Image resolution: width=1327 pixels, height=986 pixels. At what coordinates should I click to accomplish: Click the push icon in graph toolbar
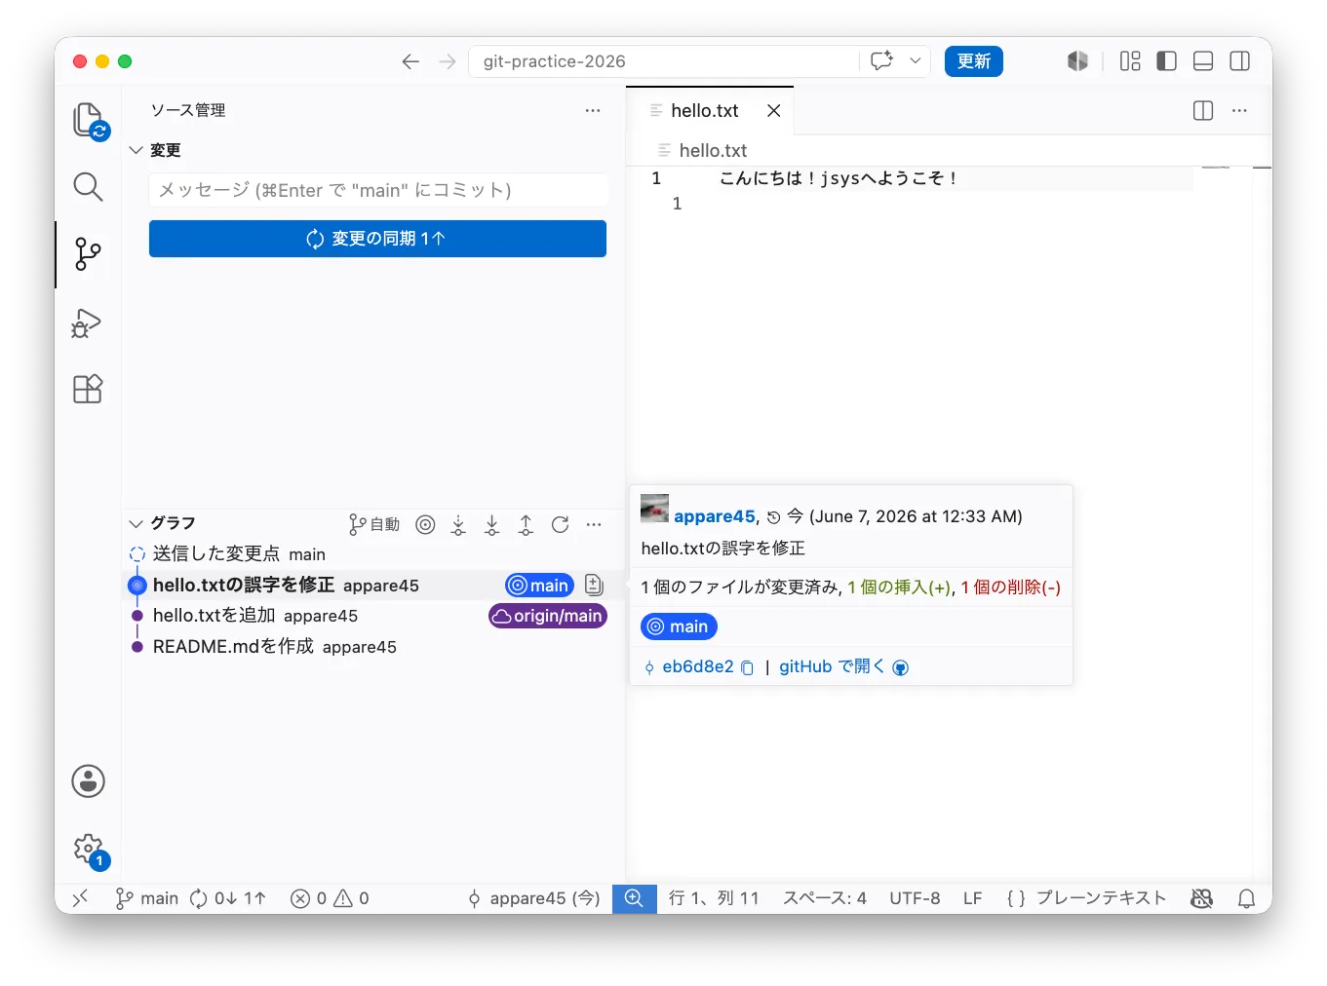[x=526, y=525]
